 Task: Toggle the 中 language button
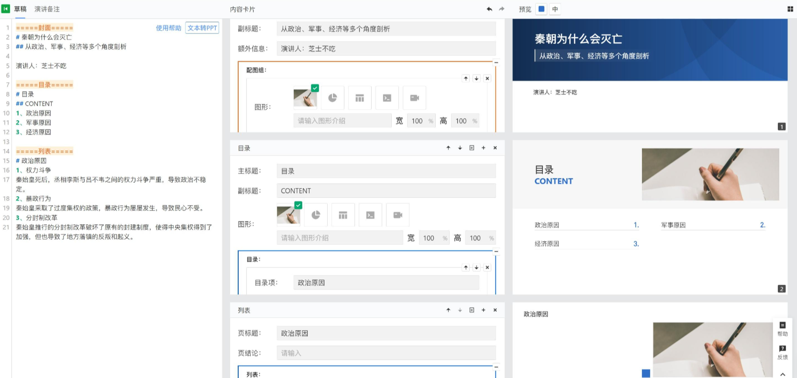tap(555, 9)
